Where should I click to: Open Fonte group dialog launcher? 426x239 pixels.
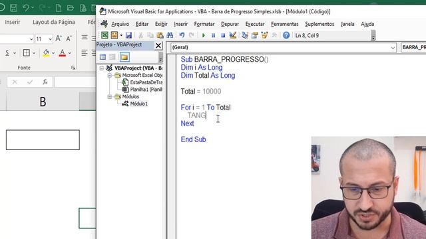pyautogui.click(x=73, y=68)
